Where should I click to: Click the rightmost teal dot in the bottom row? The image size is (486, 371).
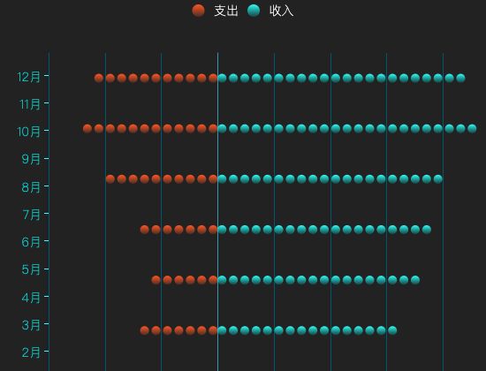click(392, 330)
